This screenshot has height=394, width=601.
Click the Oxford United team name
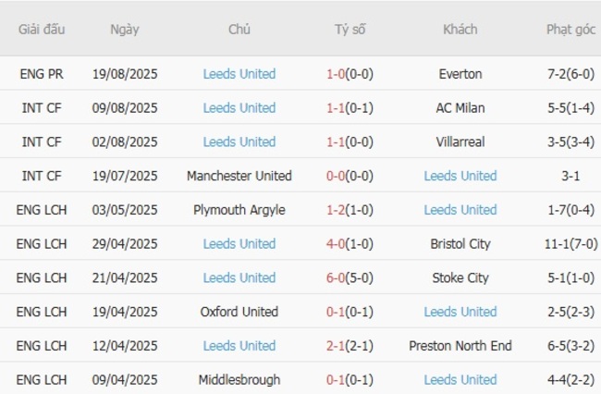[239, 312]
